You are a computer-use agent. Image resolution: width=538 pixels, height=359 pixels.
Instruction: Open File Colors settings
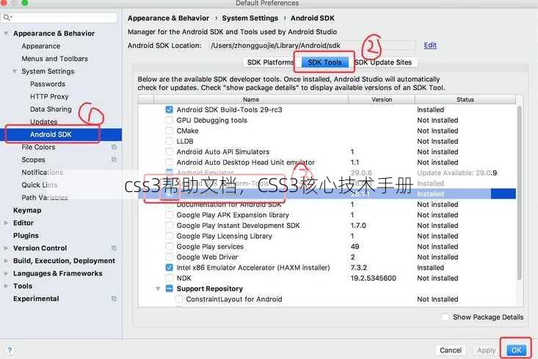(38, 147)
